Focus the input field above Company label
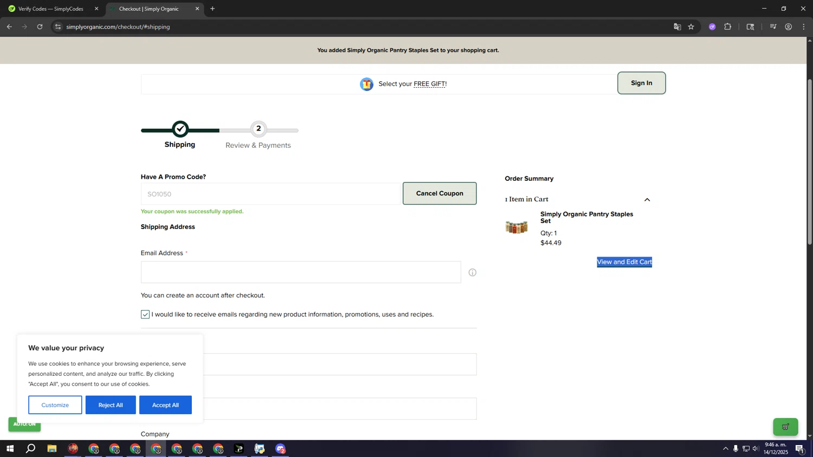Viewport: 813px width, 457px height. pos(340,409)
